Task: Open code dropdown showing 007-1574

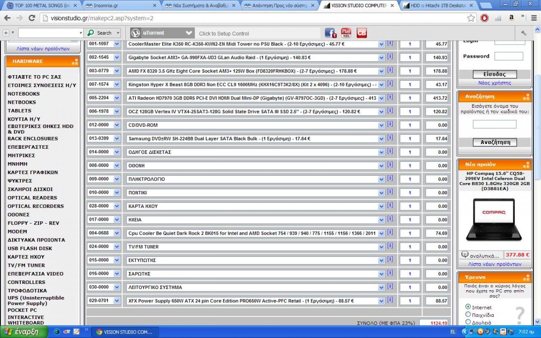Action: click(104, 84)
